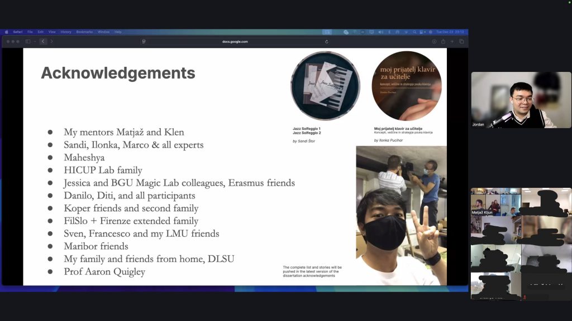
Task: Select Matjaž Kljun's video thumbnail
Action: (495, 202)
